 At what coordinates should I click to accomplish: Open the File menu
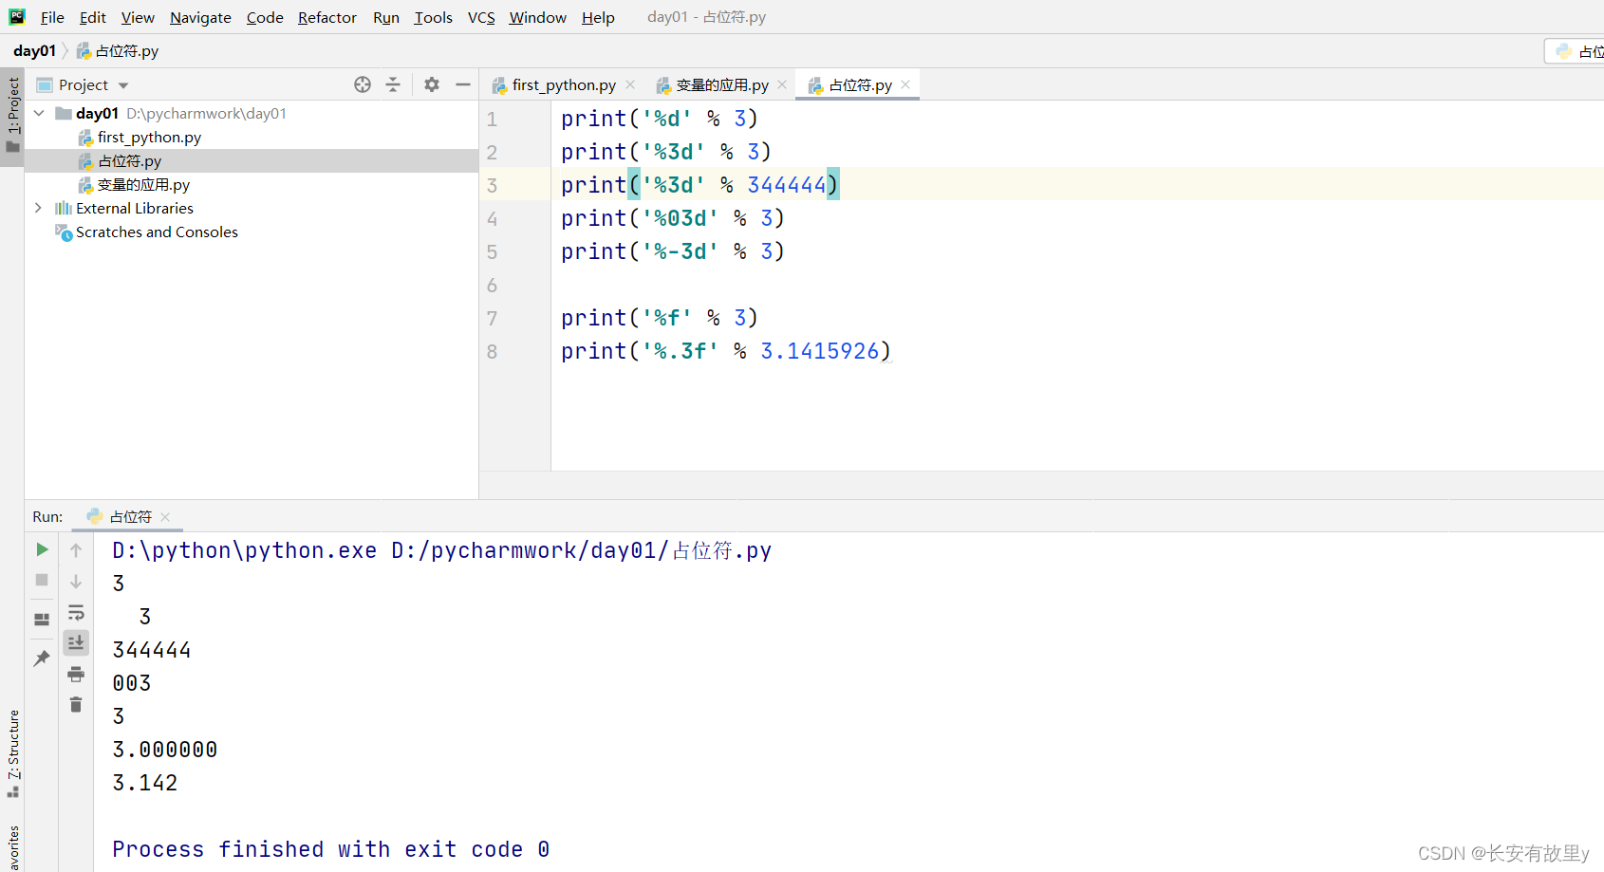tap(52, 17)
